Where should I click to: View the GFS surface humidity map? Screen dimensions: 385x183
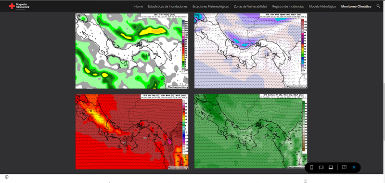[x=251, y=131]
